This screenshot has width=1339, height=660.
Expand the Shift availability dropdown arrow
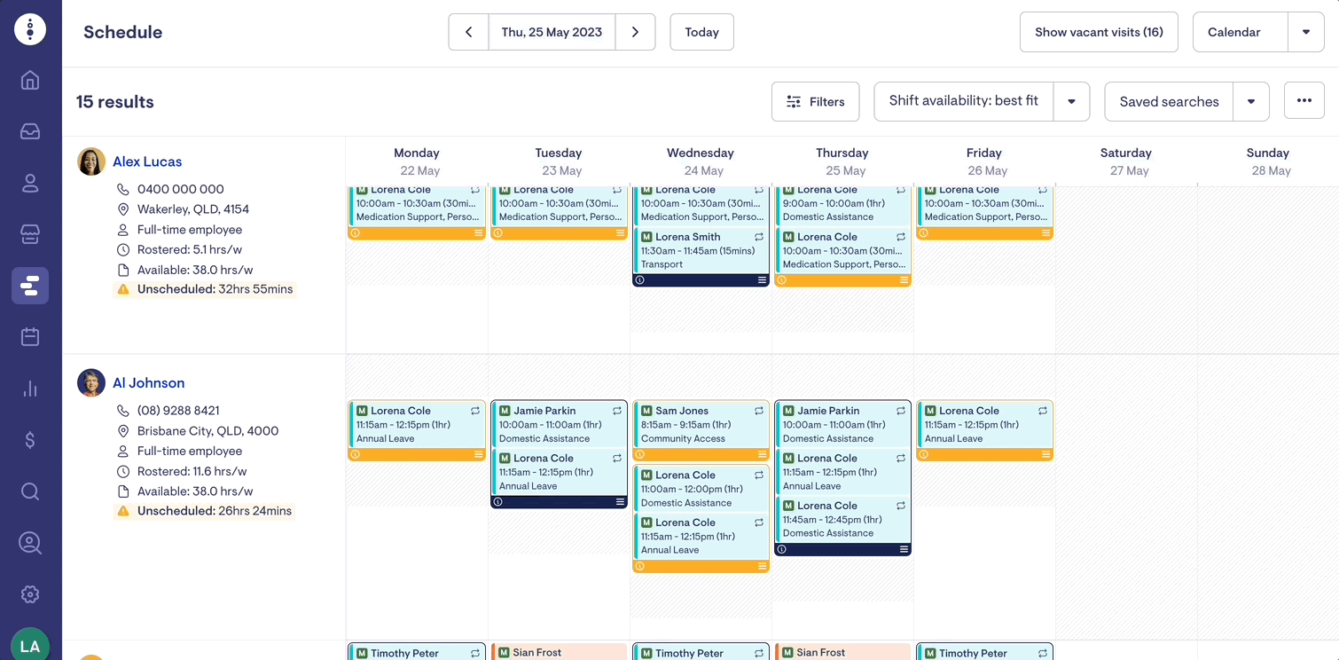pyautogui.click(x=1071, y=102)
